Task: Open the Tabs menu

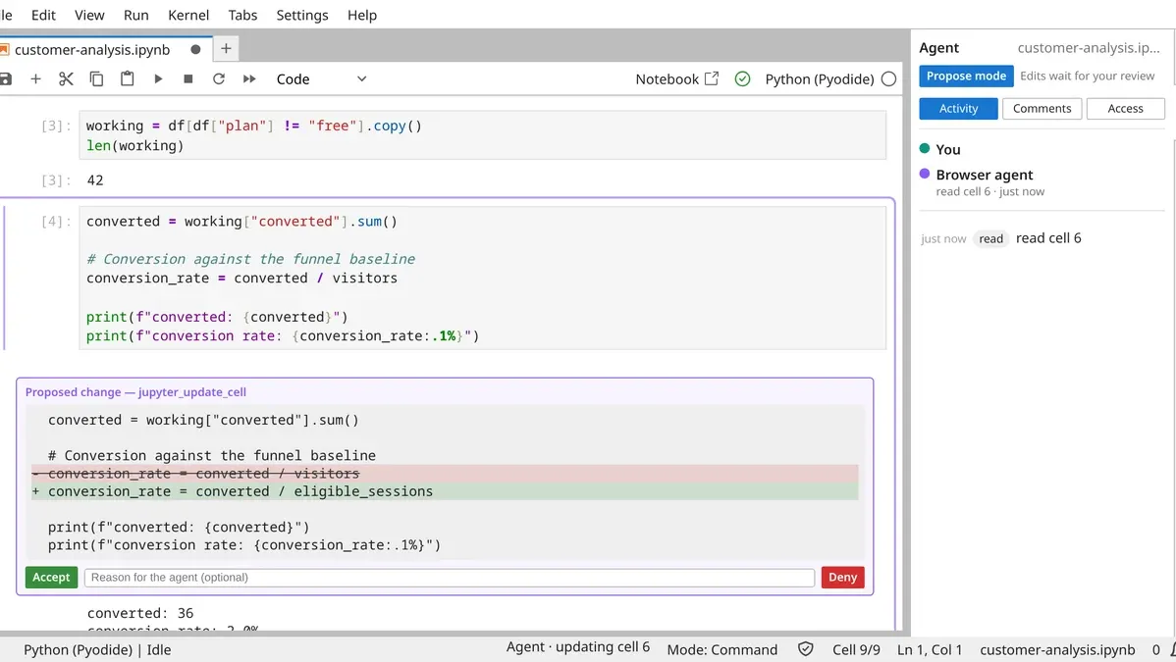Action: [242, 15]
